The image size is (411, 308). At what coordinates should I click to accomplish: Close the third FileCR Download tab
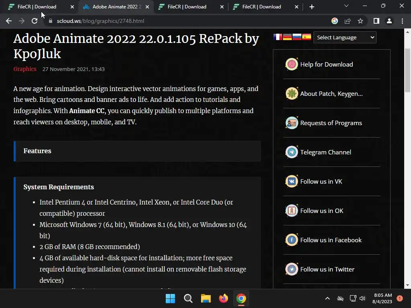click(222, 7)
